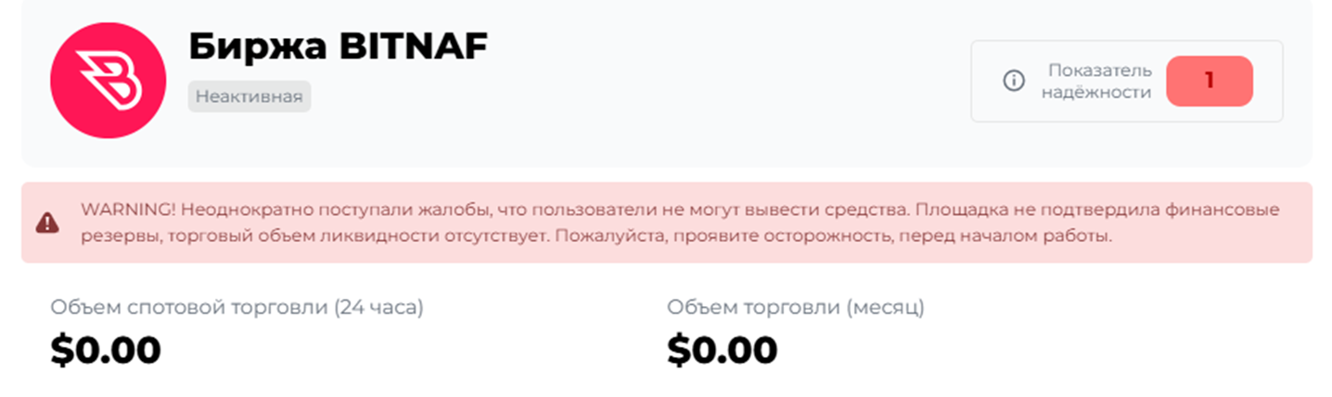Screen dimensions: 1332x397
Task: Click the warning triangle icon in banner
Action: [x=46, y=223]
